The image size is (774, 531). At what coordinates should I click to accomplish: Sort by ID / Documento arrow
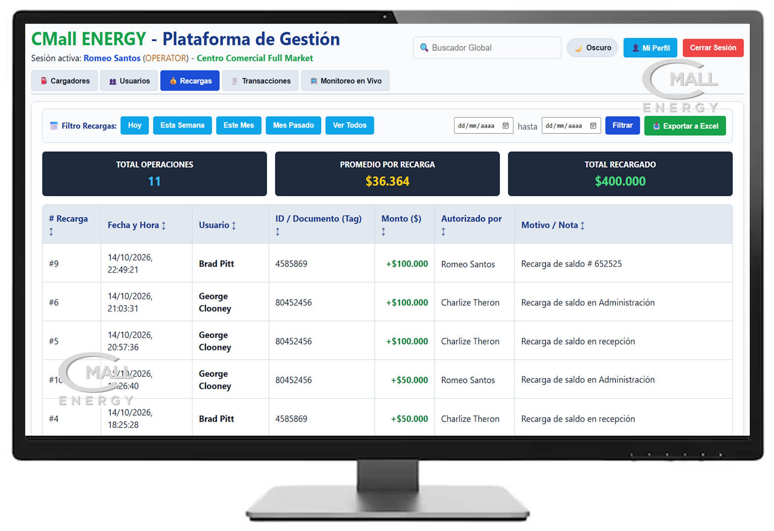[x=278, y=232]
